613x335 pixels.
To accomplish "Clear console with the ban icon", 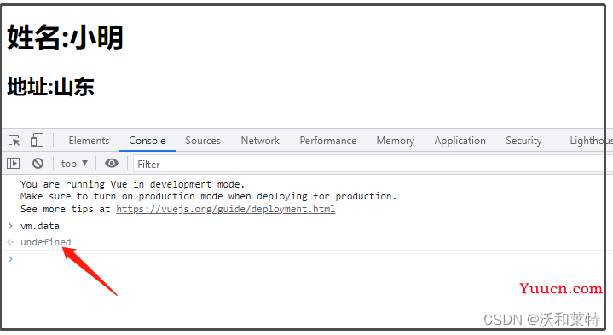I will point(38,164).
